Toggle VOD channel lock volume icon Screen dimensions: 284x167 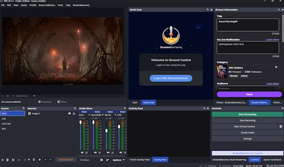[125, 152]
